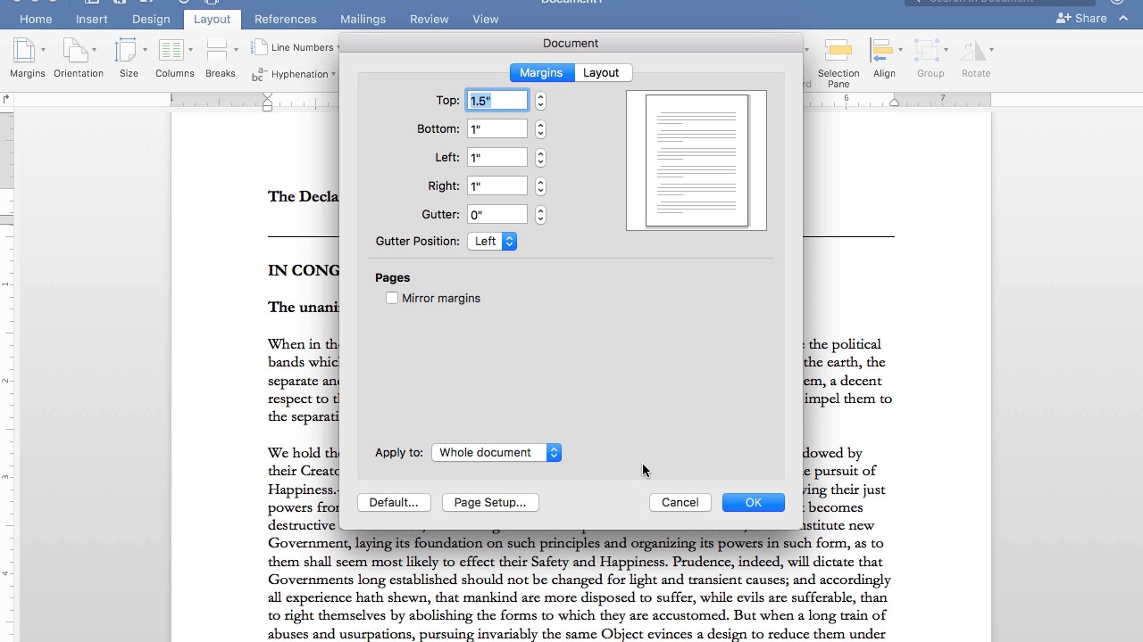Click the Left margin input field
The image size is (1143, 642).
click(x=497, y=158)
